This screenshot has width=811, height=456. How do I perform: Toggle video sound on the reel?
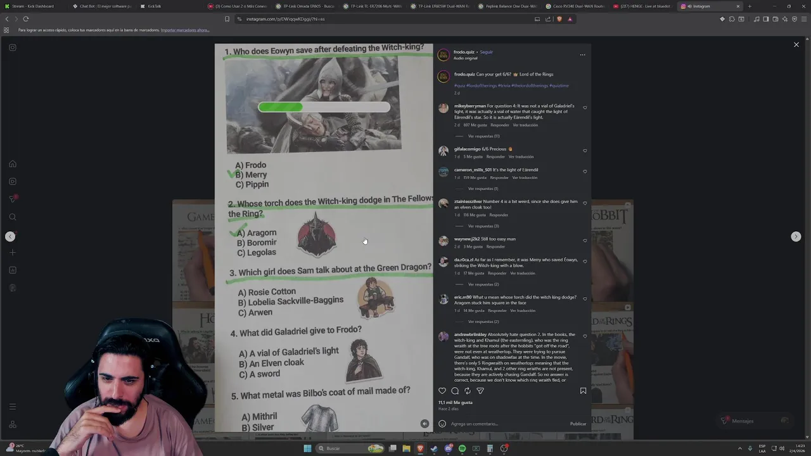pos(425,424)
